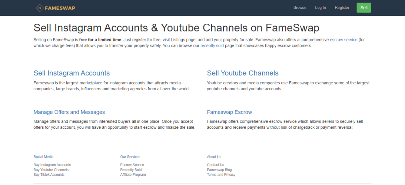Click the main page title heading
The image size is (405, 185).
click(x=176, y=28)
